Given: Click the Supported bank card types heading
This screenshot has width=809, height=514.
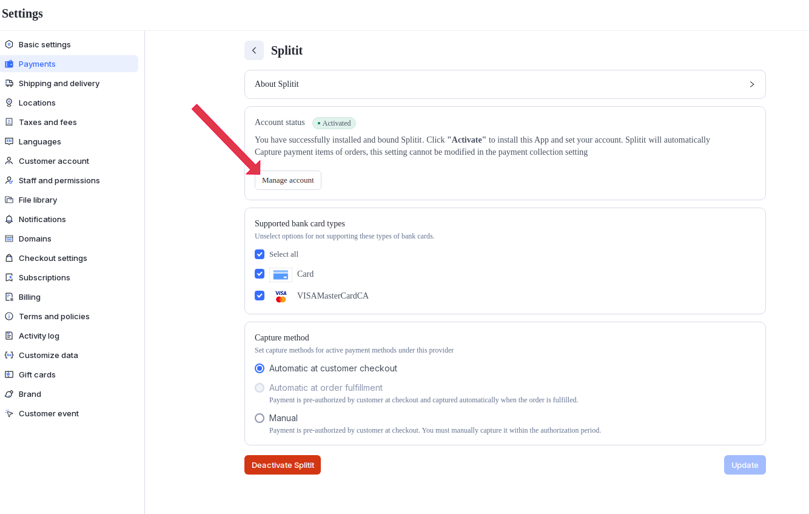Looking at the screenshot, I should [300, 223].
